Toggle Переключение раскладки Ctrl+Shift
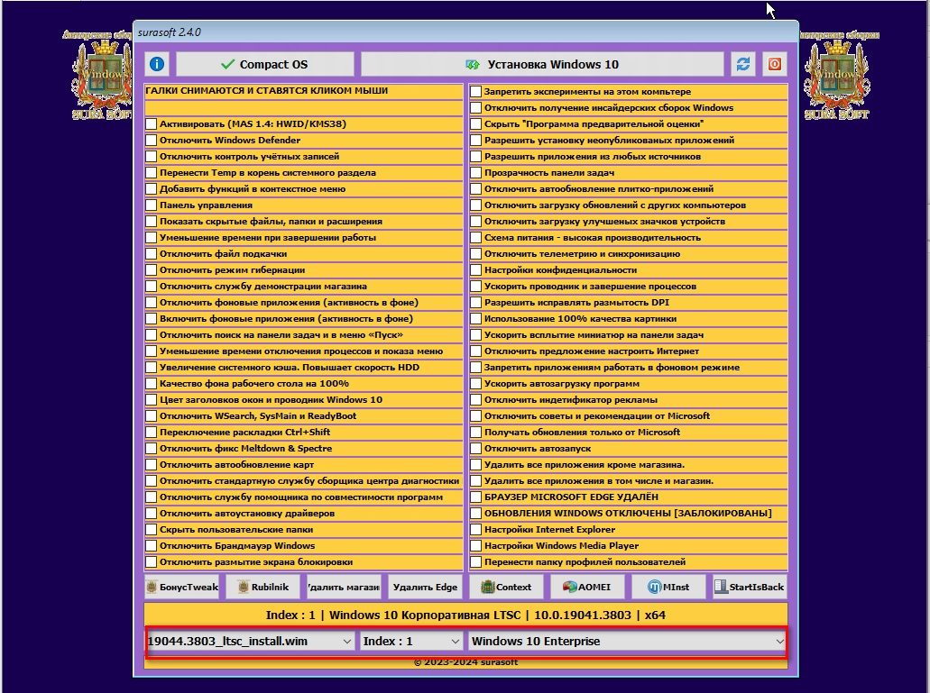930x693 pixels. coord(152,433)
